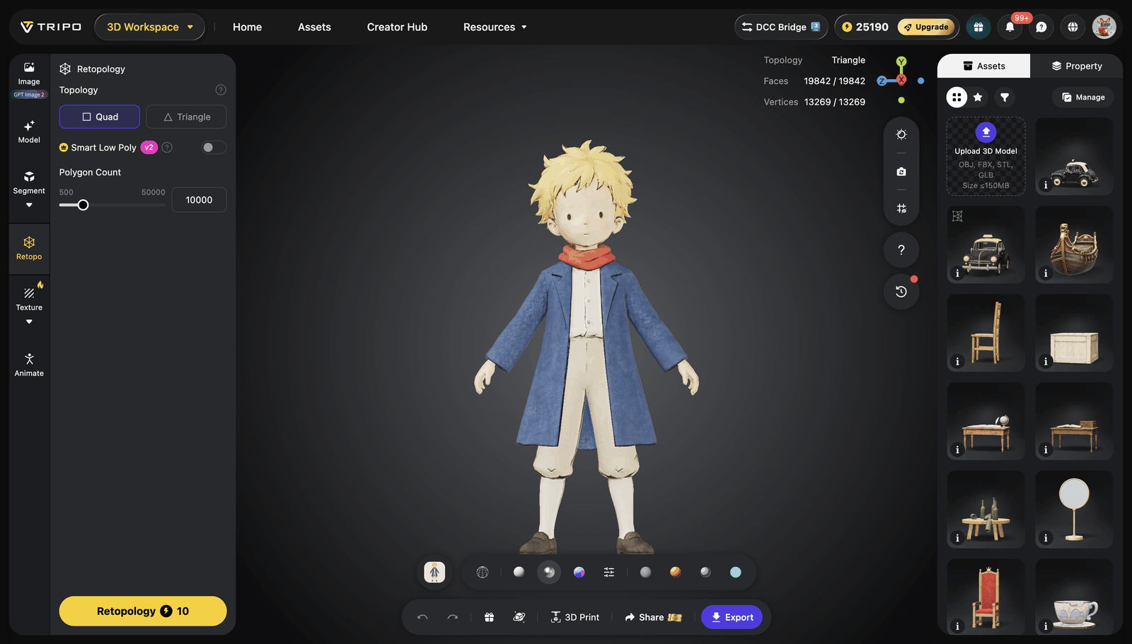
Task: Select the gray environment sphere swatch
Action: pos(645,572)
